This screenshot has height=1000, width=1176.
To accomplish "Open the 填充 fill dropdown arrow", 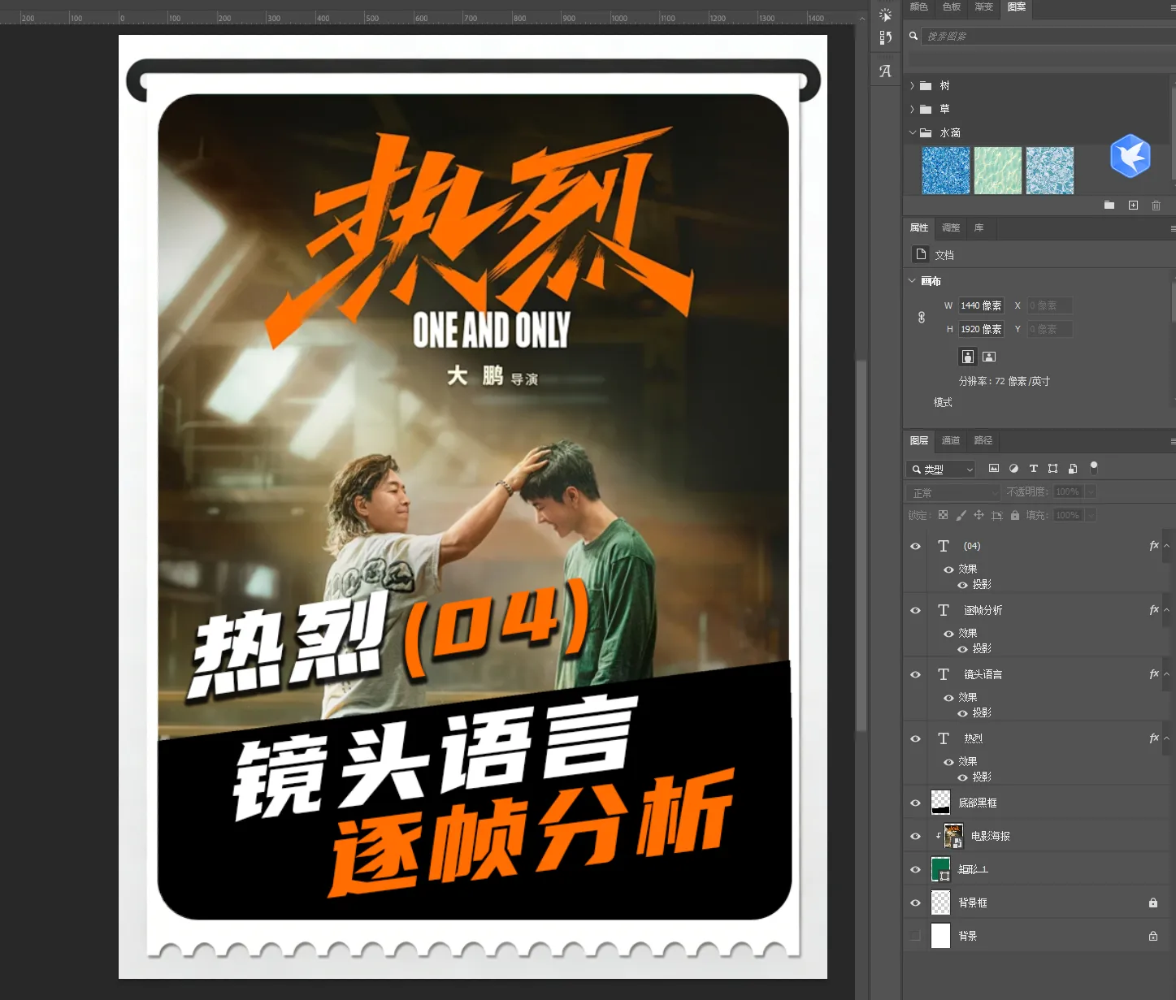I will point(1091,515).
